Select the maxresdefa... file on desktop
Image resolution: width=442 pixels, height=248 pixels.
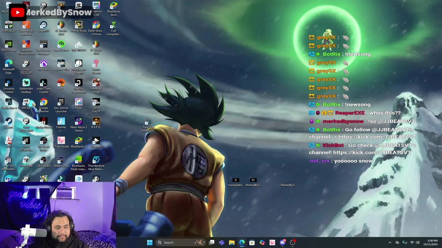coord(236,182)
